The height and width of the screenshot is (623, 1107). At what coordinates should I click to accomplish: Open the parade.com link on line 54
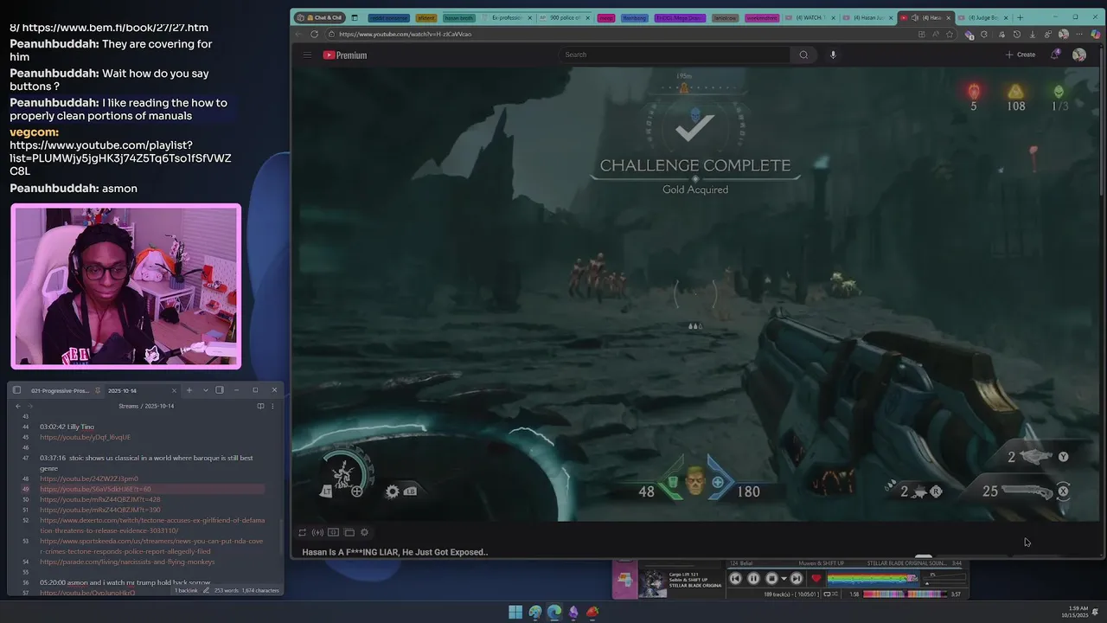(127, 562)
